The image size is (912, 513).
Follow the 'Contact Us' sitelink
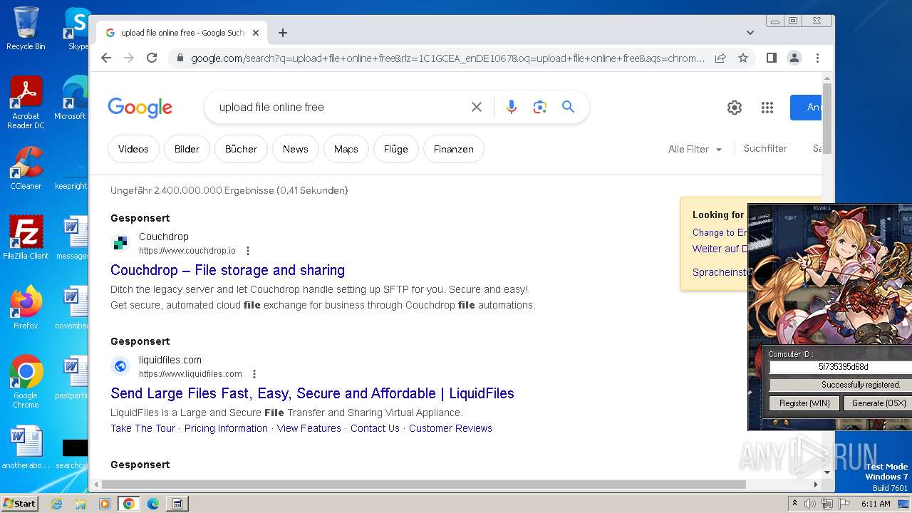point(375,428)
